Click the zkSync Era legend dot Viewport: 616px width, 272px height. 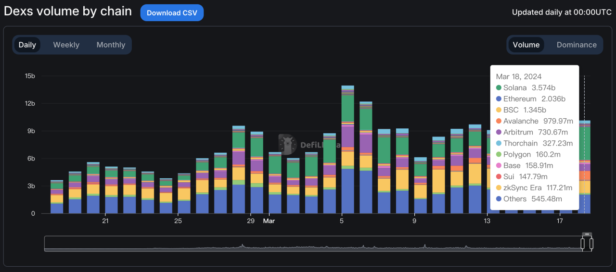click(x=499, y=187)
